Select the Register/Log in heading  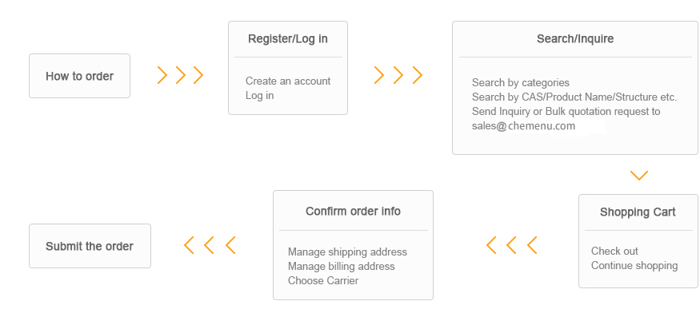click(288, 39)
